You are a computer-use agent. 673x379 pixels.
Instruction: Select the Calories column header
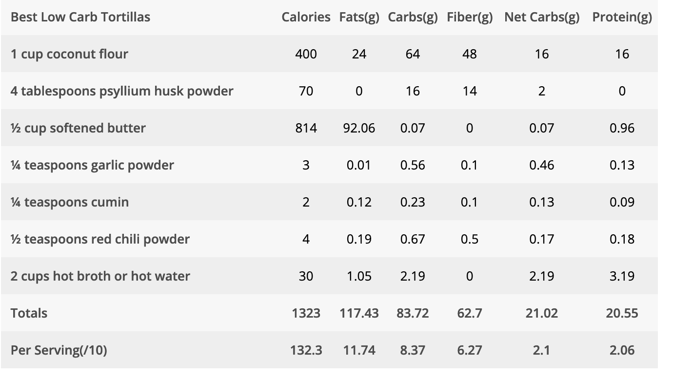(x=306, y=17)
